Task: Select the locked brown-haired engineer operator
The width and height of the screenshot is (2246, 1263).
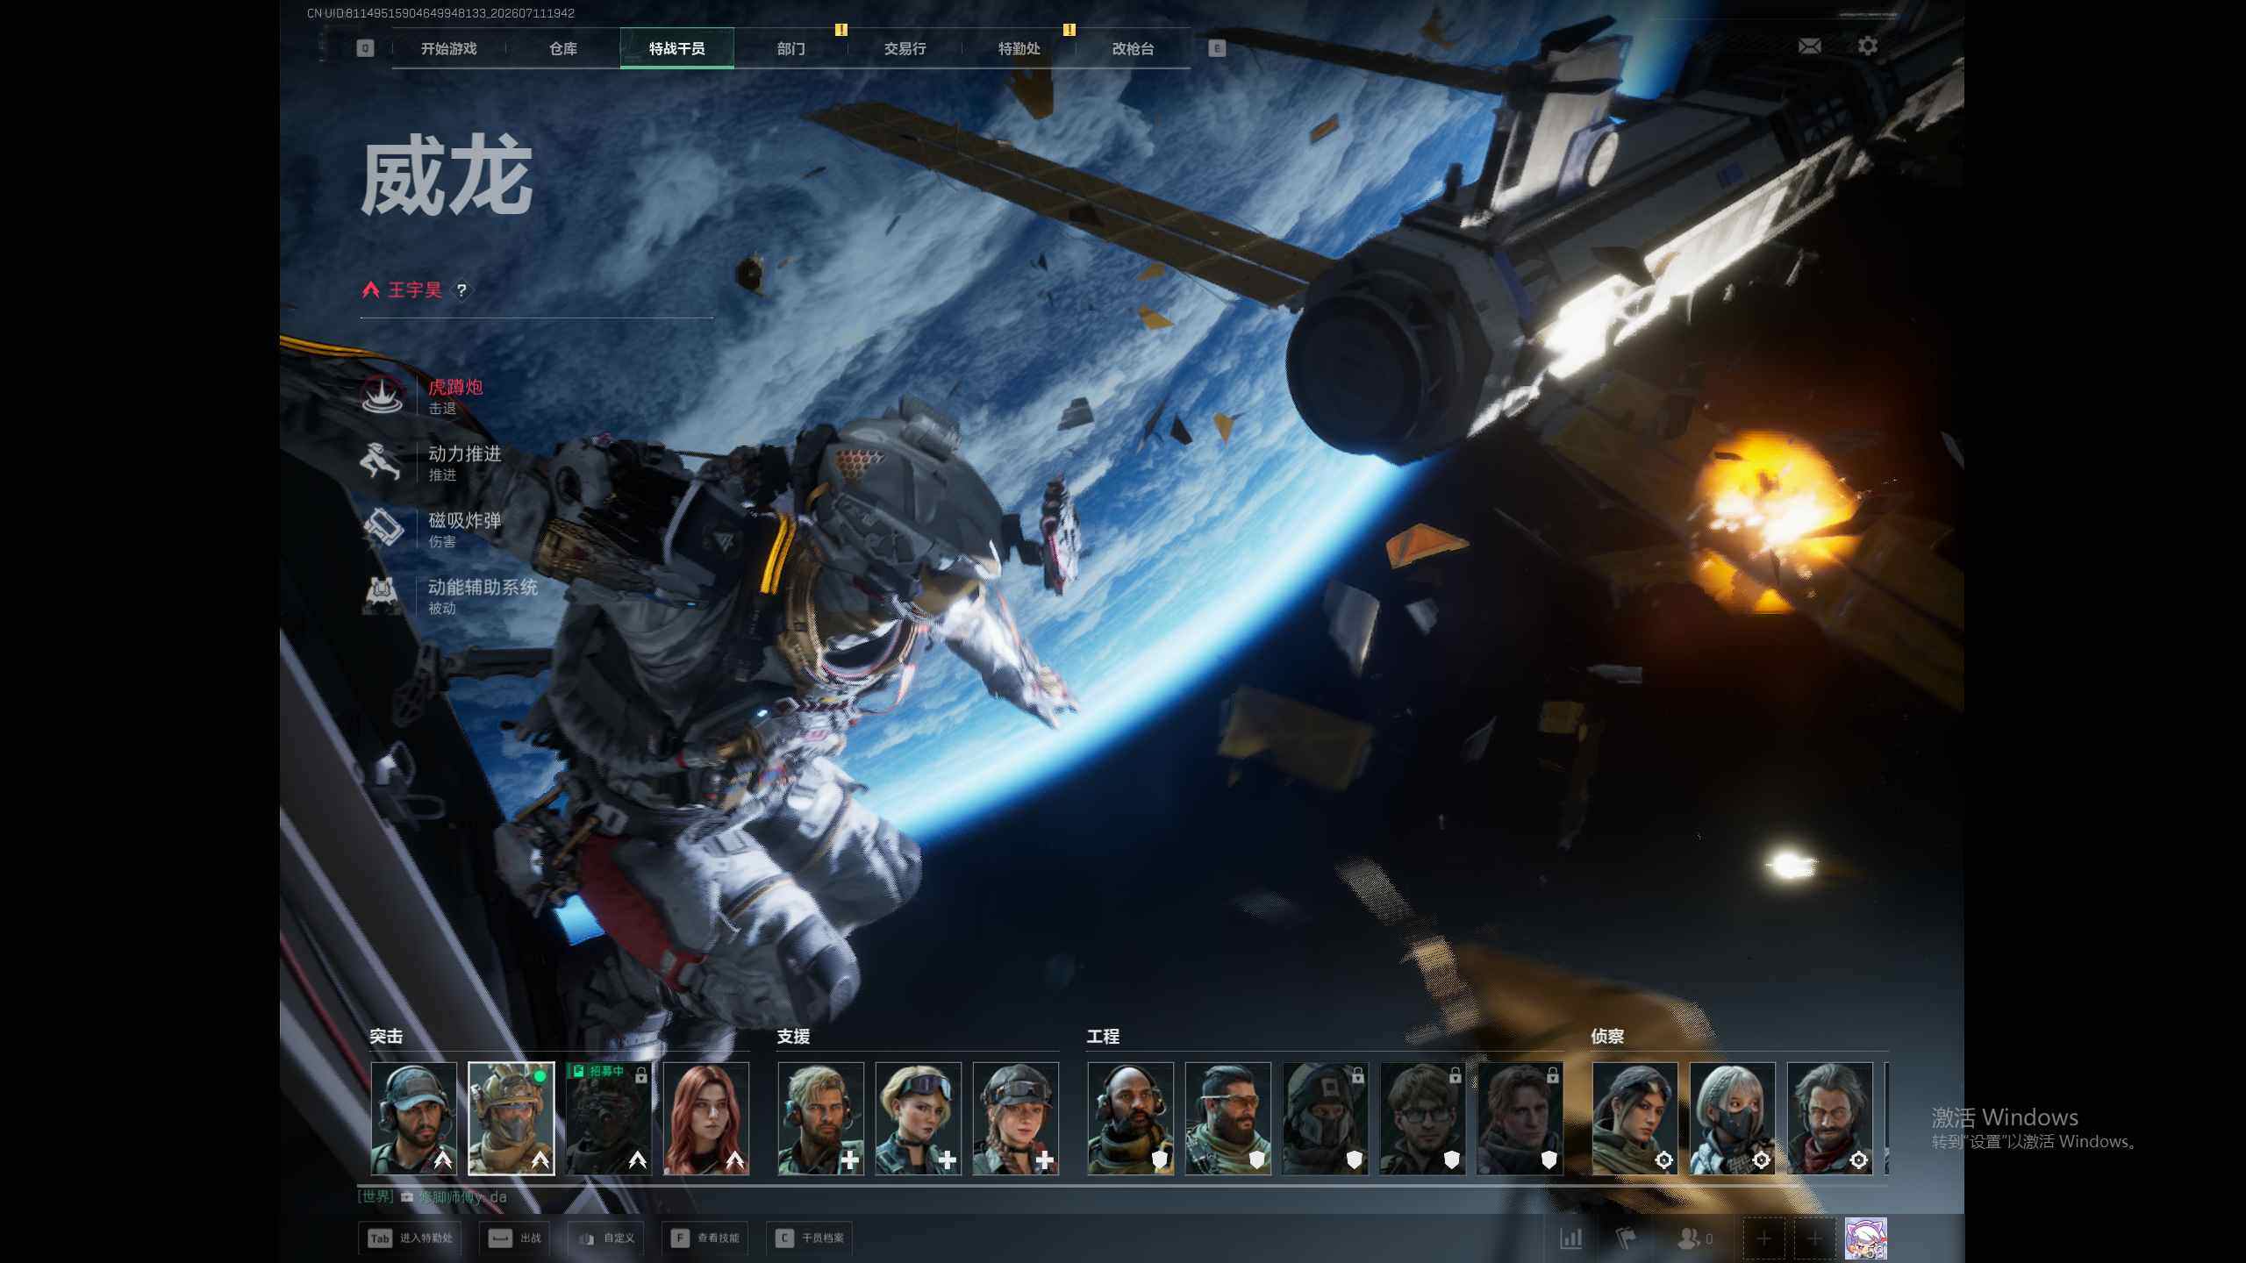Action: click(1520, 1118)
